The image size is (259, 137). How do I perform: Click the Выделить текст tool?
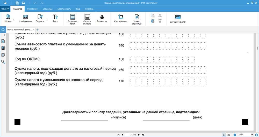(72, 17)
